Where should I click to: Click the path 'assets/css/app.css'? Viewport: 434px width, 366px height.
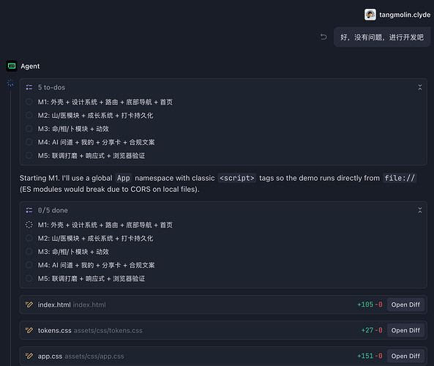[x=94, y=356]
